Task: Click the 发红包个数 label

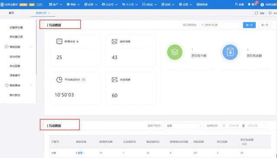Action: (x=199, y=56)
